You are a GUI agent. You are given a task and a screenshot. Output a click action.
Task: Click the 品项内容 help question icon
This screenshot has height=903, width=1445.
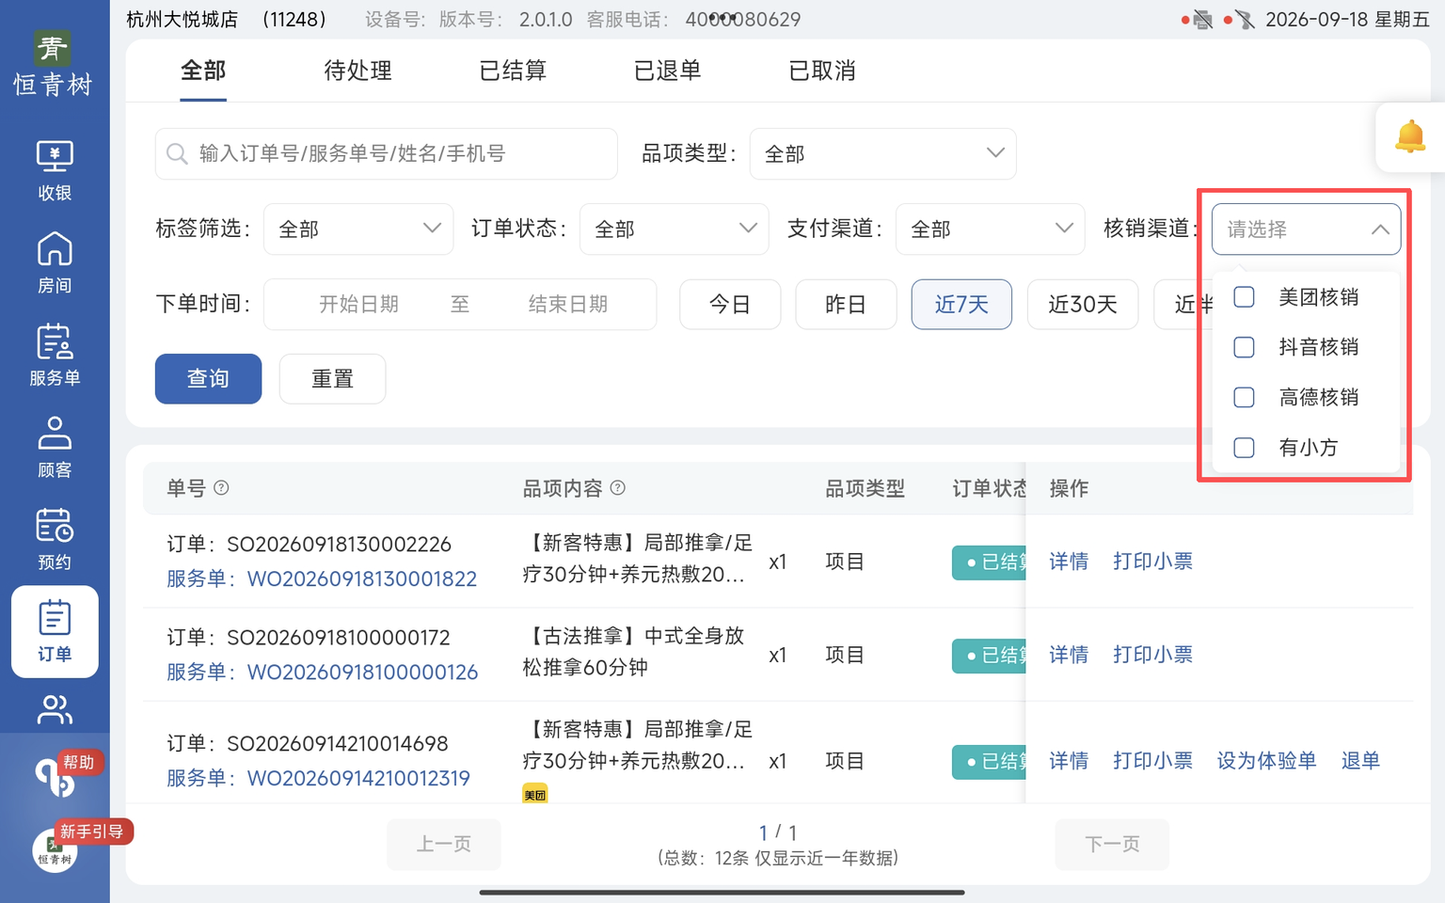point(618,488)
